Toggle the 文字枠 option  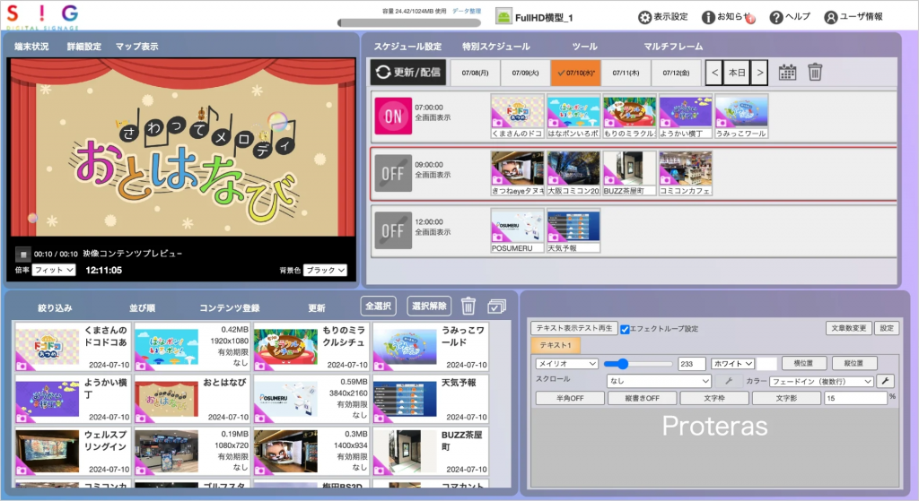[x=713, y=398]
